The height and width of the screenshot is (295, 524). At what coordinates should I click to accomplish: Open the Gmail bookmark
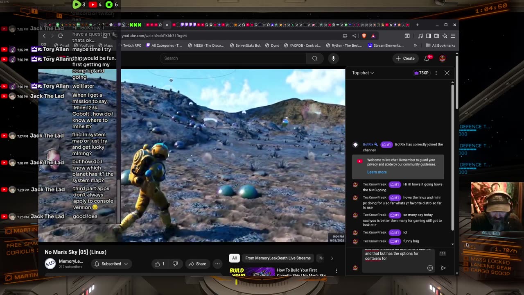[61, 45]
